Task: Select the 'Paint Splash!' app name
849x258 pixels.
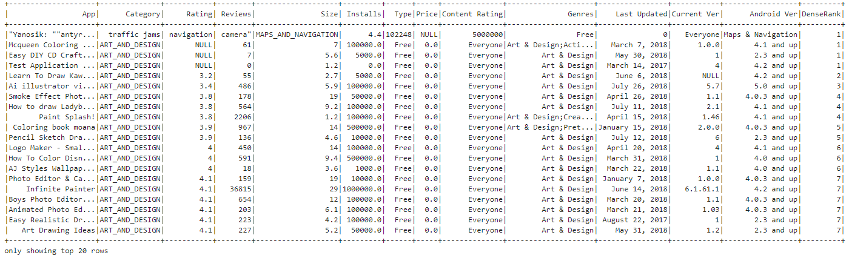Action: click(67, 117)
